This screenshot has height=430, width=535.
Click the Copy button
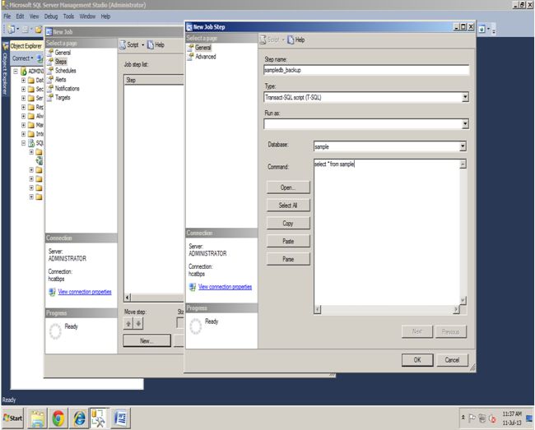pos(288,223)
